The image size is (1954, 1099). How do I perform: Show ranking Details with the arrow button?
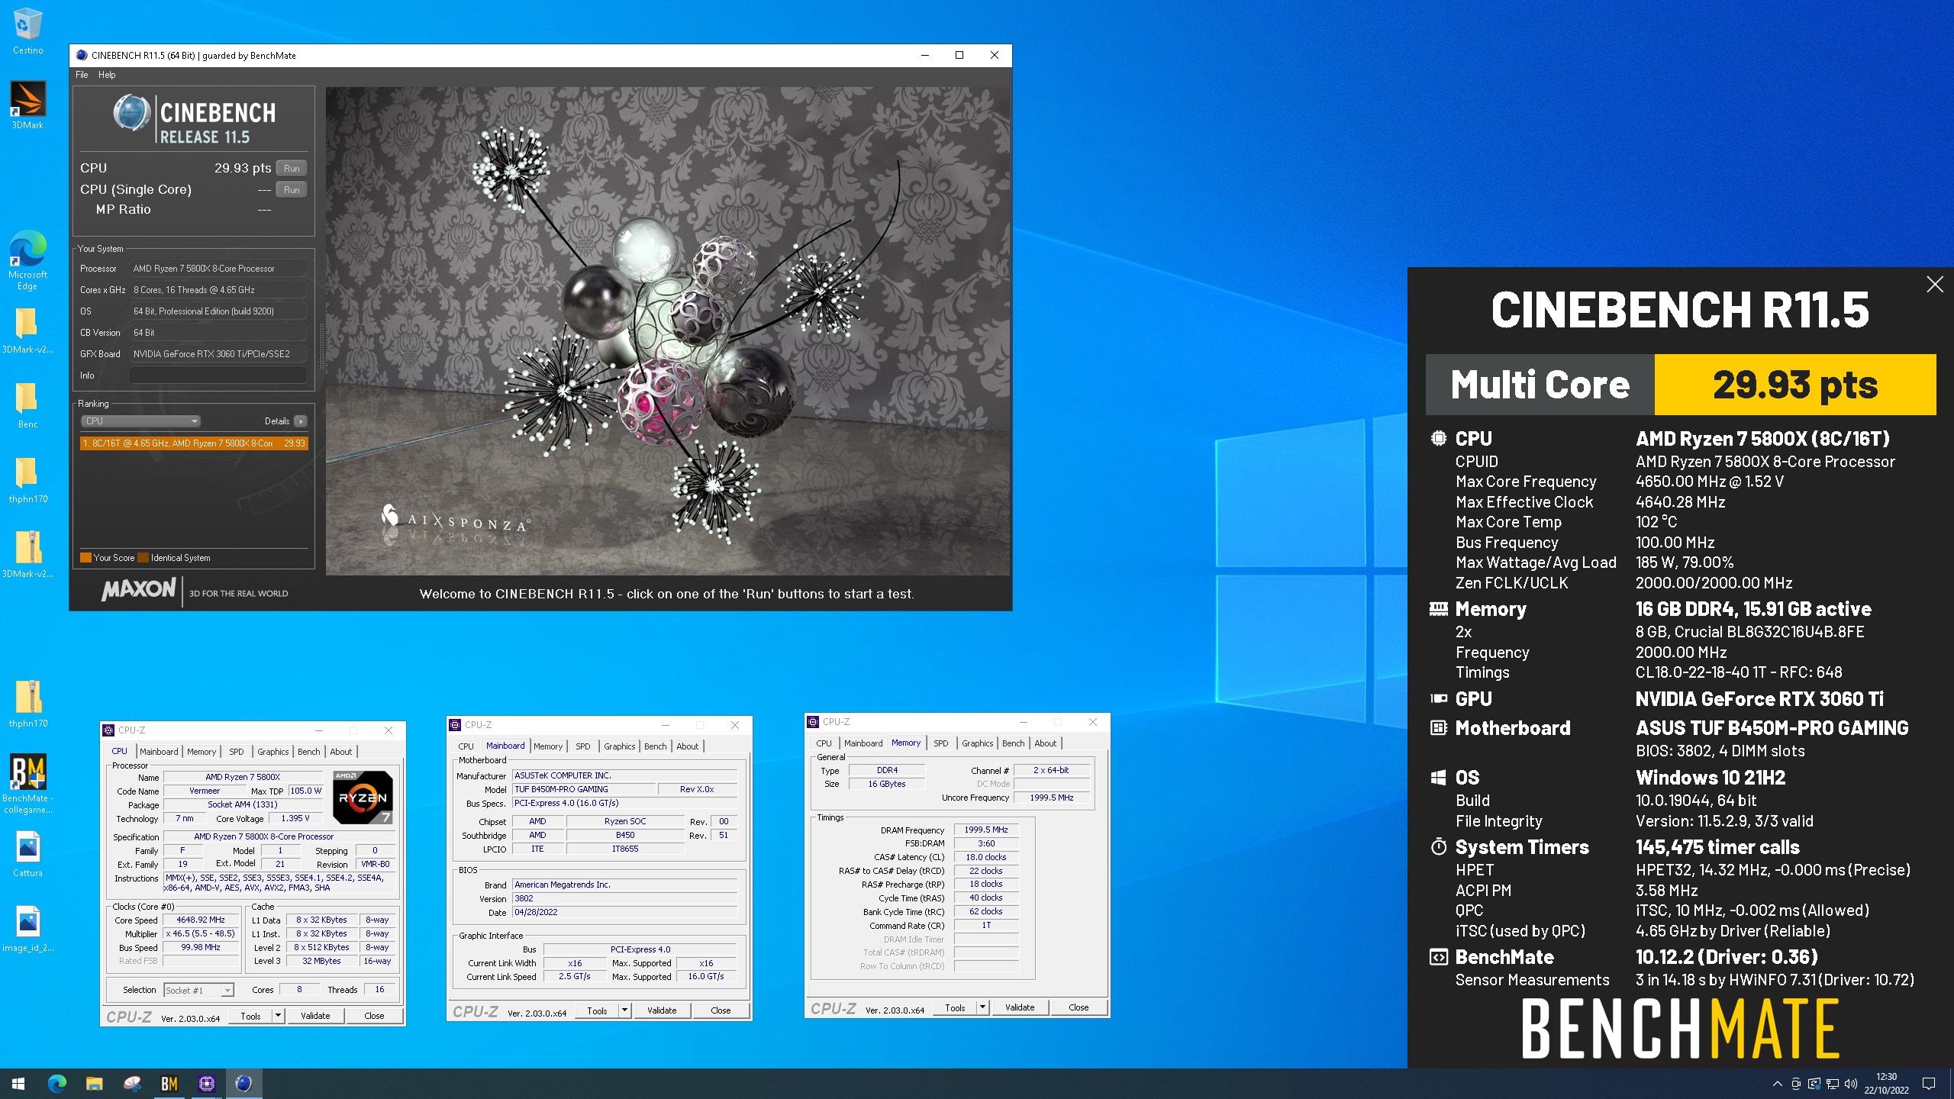click(x=301, y=421)
